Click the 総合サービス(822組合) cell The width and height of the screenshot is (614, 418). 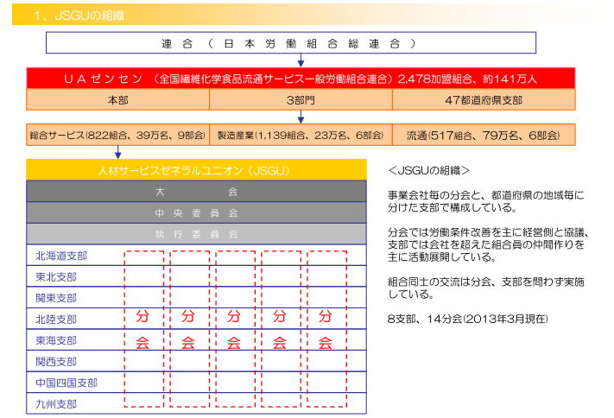click(117, 135)
